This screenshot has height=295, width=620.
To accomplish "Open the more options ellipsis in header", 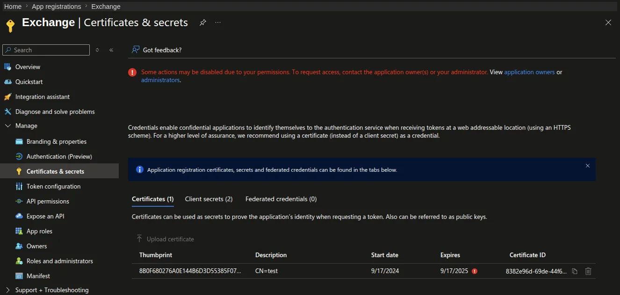I will pyautogui.click(x=218, y=22).
